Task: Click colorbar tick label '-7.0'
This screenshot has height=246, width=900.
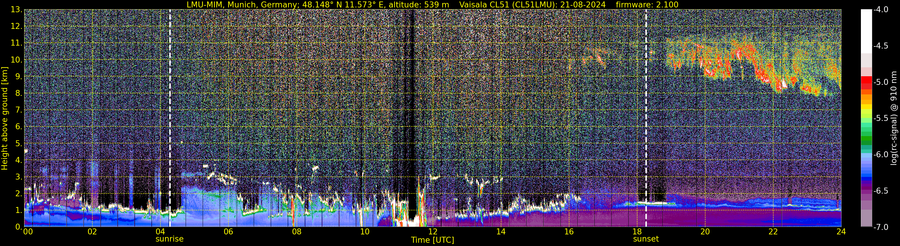Action: click(x=881, y=227)
